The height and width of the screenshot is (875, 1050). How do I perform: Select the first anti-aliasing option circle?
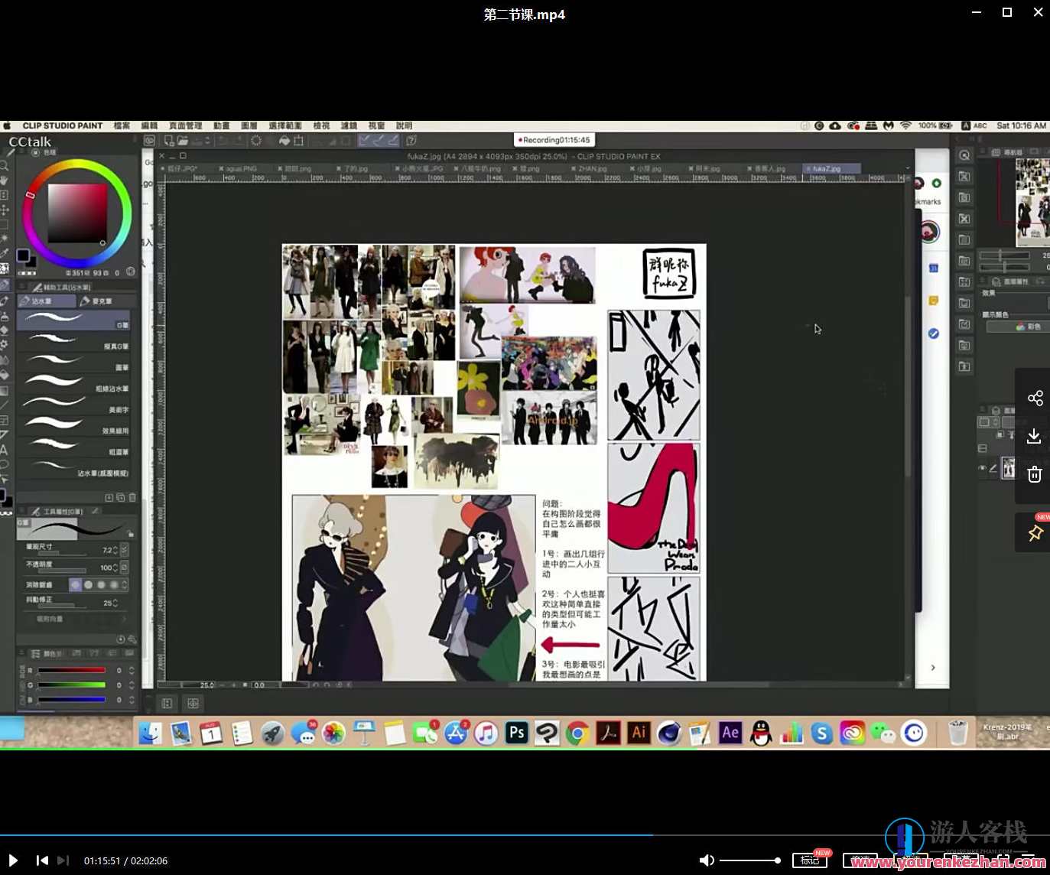(75, 584)
